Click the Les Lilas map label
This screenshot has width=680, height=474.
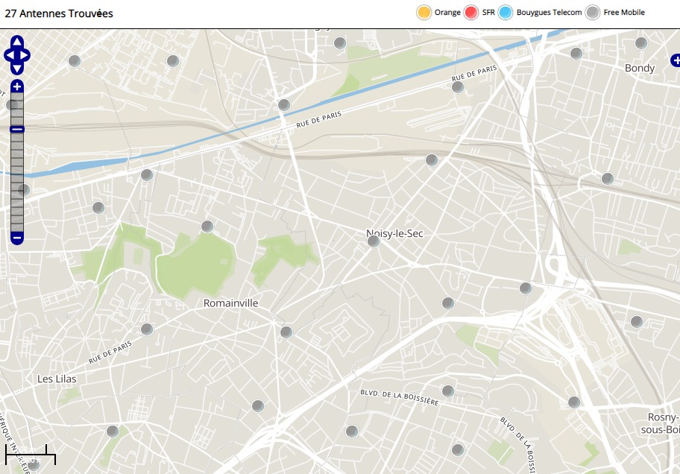(57, 379)
